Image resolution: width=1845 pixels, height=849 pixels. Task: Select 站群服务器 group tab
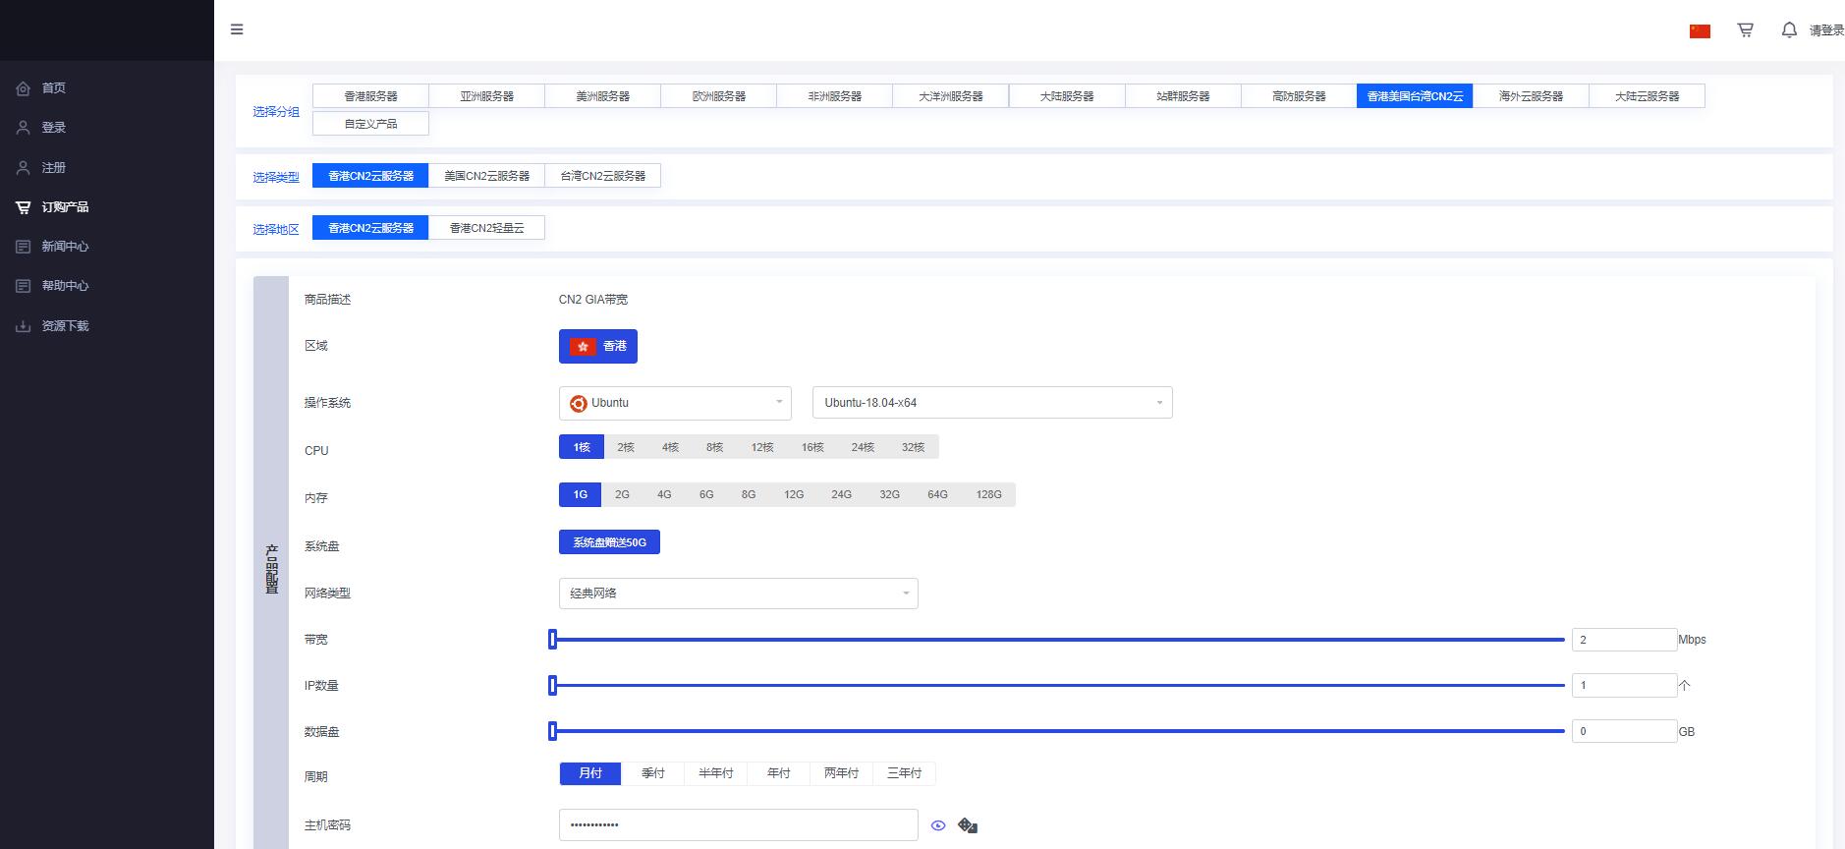[1183, 96]
